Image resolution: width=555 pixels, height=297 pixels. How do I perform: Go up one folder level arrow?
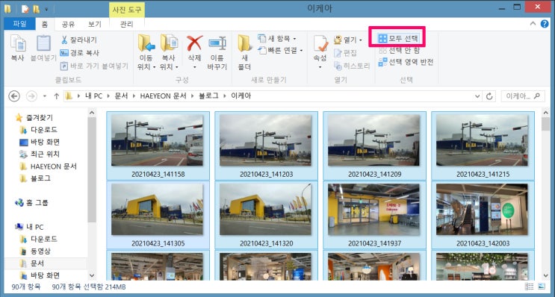click(56, 96)
